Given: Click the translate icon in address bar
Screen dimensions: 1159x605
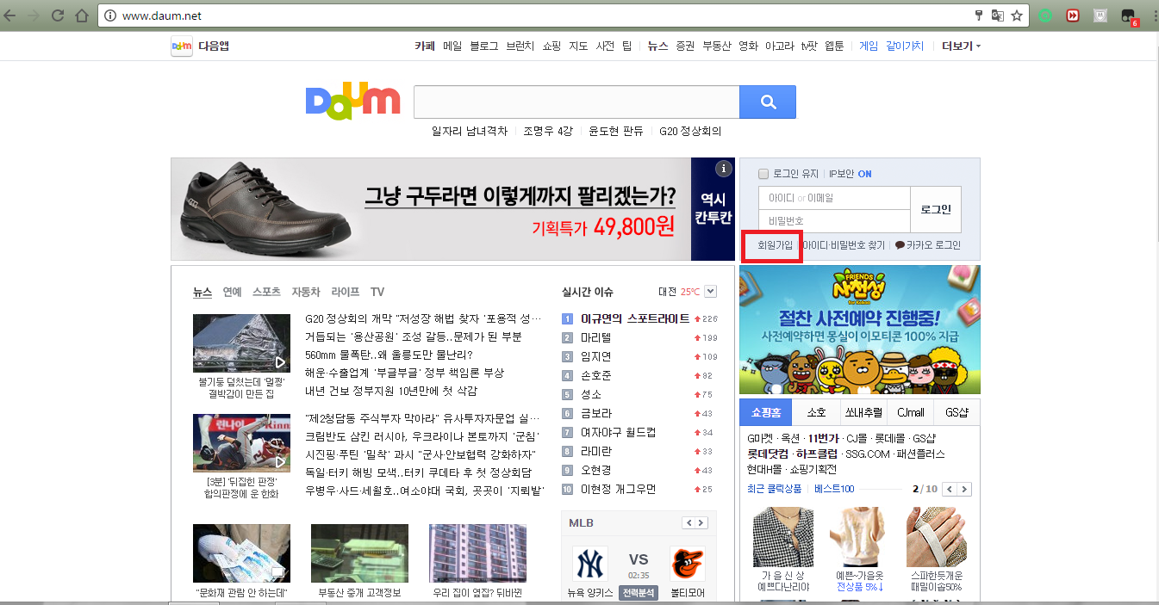Looking at the screenshot, I should (998, 15).
